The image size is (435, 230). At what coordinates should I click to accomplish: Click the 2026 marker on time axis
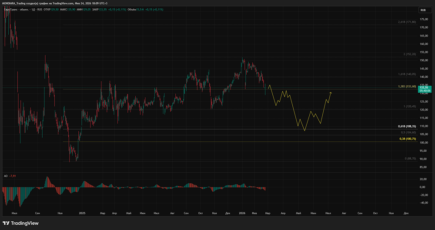pyautogui.click(x=242, y=213)
